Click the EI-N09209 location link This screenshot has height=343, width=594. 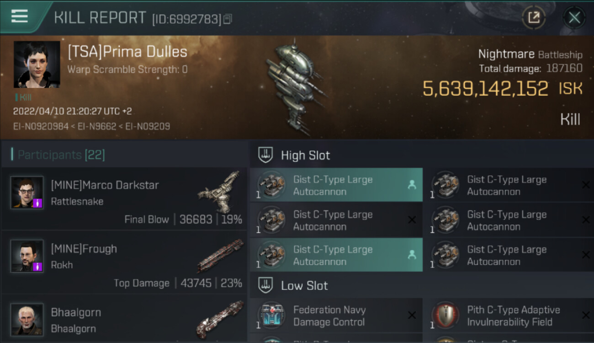[x=148, y=126]
